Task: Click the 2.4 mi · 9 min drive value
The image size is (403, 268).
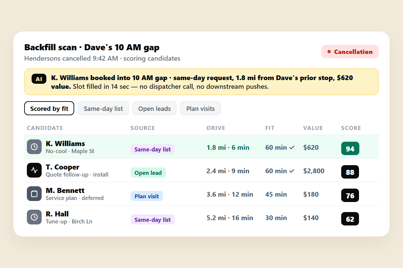Action: 228,171
